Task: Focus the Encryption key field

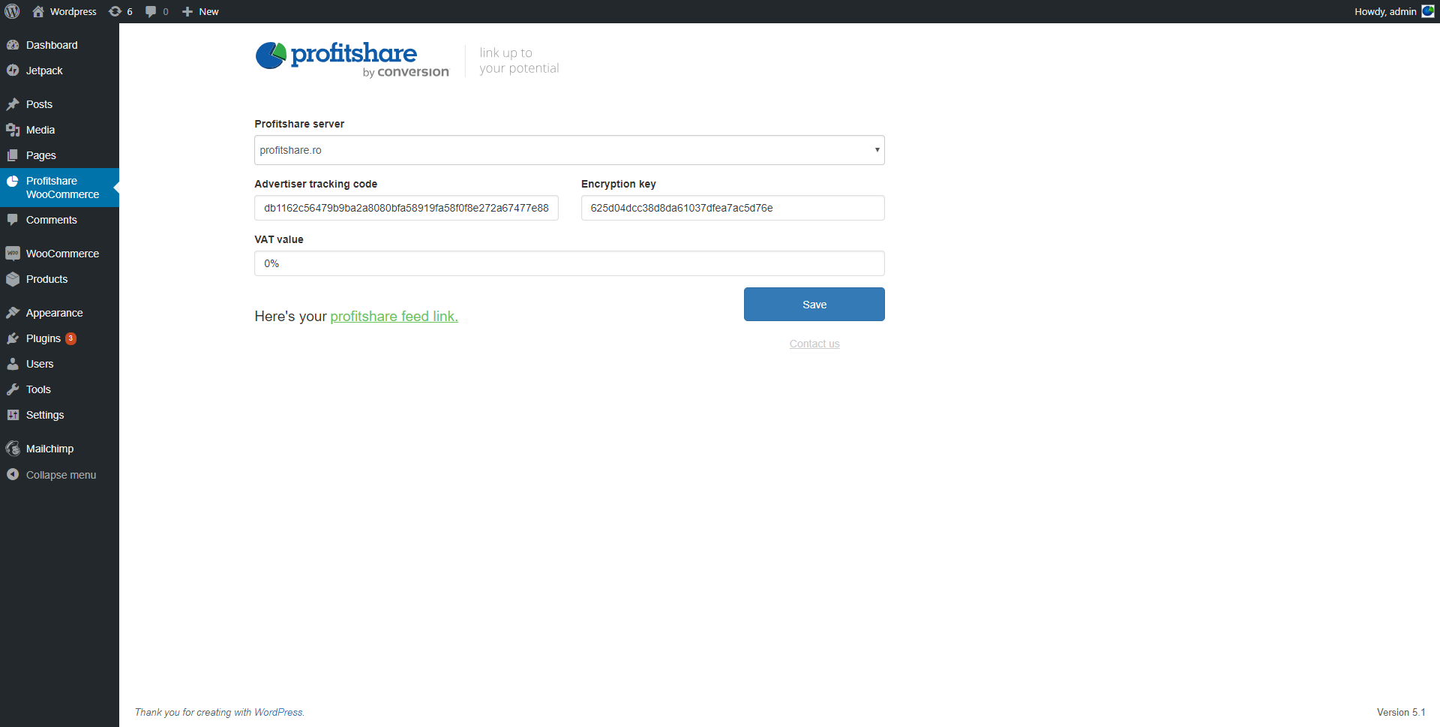Action: 733,208
